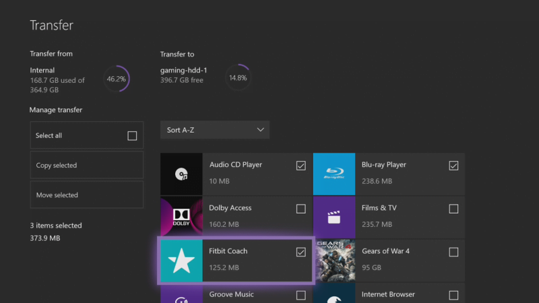539x303 pixels.
Task: Open the Gears of War 4 cover thumbnail
Action: 335,261
